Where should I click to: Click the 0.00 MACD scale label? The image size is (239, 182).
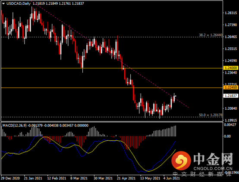[x=227, y=136]
